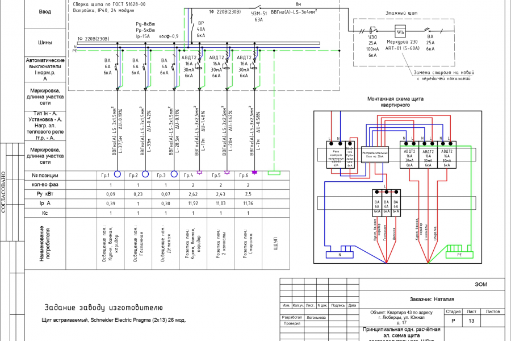Select 'Розетки пом.: Стиралка' consumer label

click(x=248, y=244)
